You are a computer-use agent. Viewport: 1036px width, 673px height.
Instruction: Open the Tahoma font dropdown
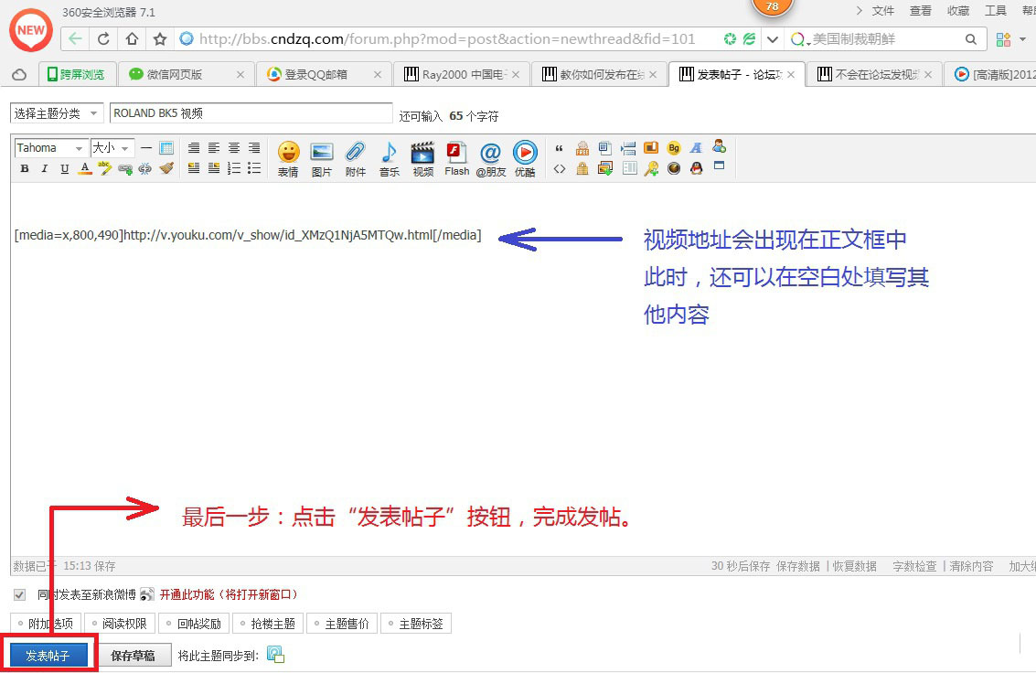pos(51,148)
